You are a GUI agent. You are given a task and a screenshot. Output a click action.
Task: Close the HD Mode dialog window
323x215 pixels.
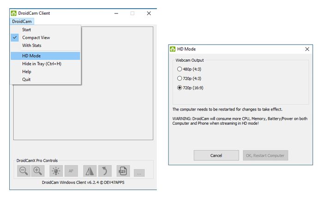pyautogui.click(x=307, y=49)
